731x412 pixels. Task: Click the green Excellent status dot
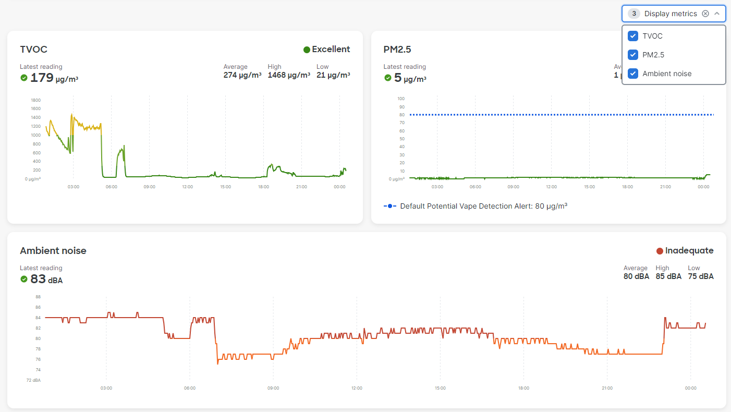306,49
